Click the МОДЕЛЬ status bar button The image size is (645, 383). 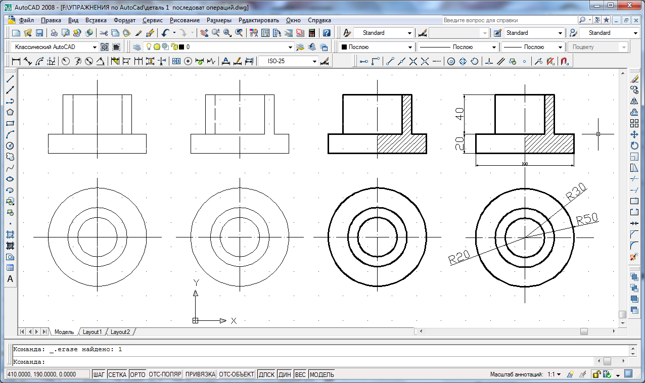(x=321, y=374)
